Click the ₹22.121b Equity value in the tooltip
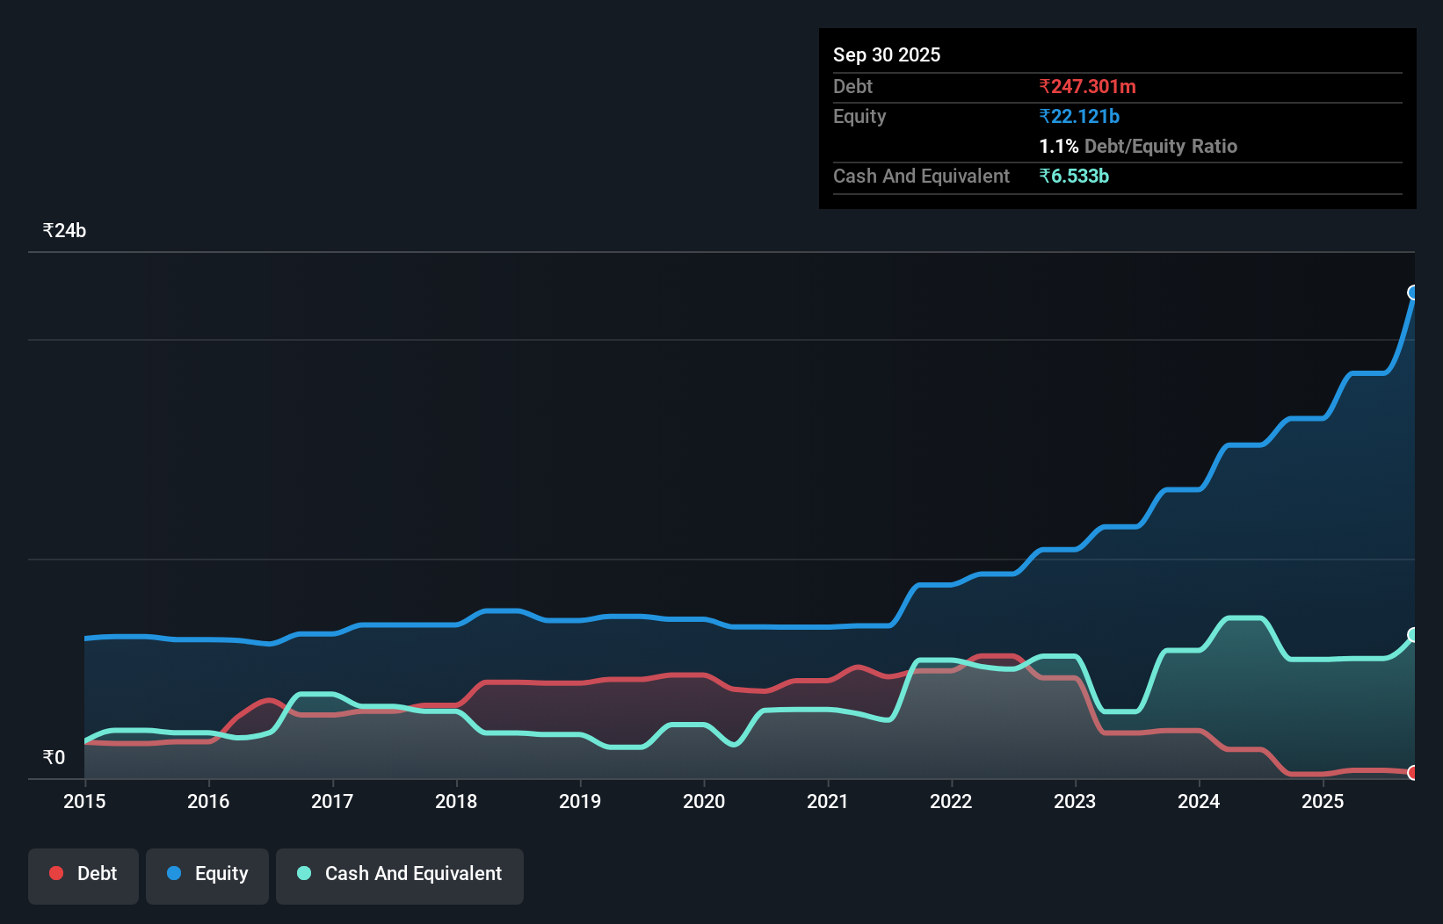Image resolution: width=1443 pixels, height=924 pixels. [1079, 115]
